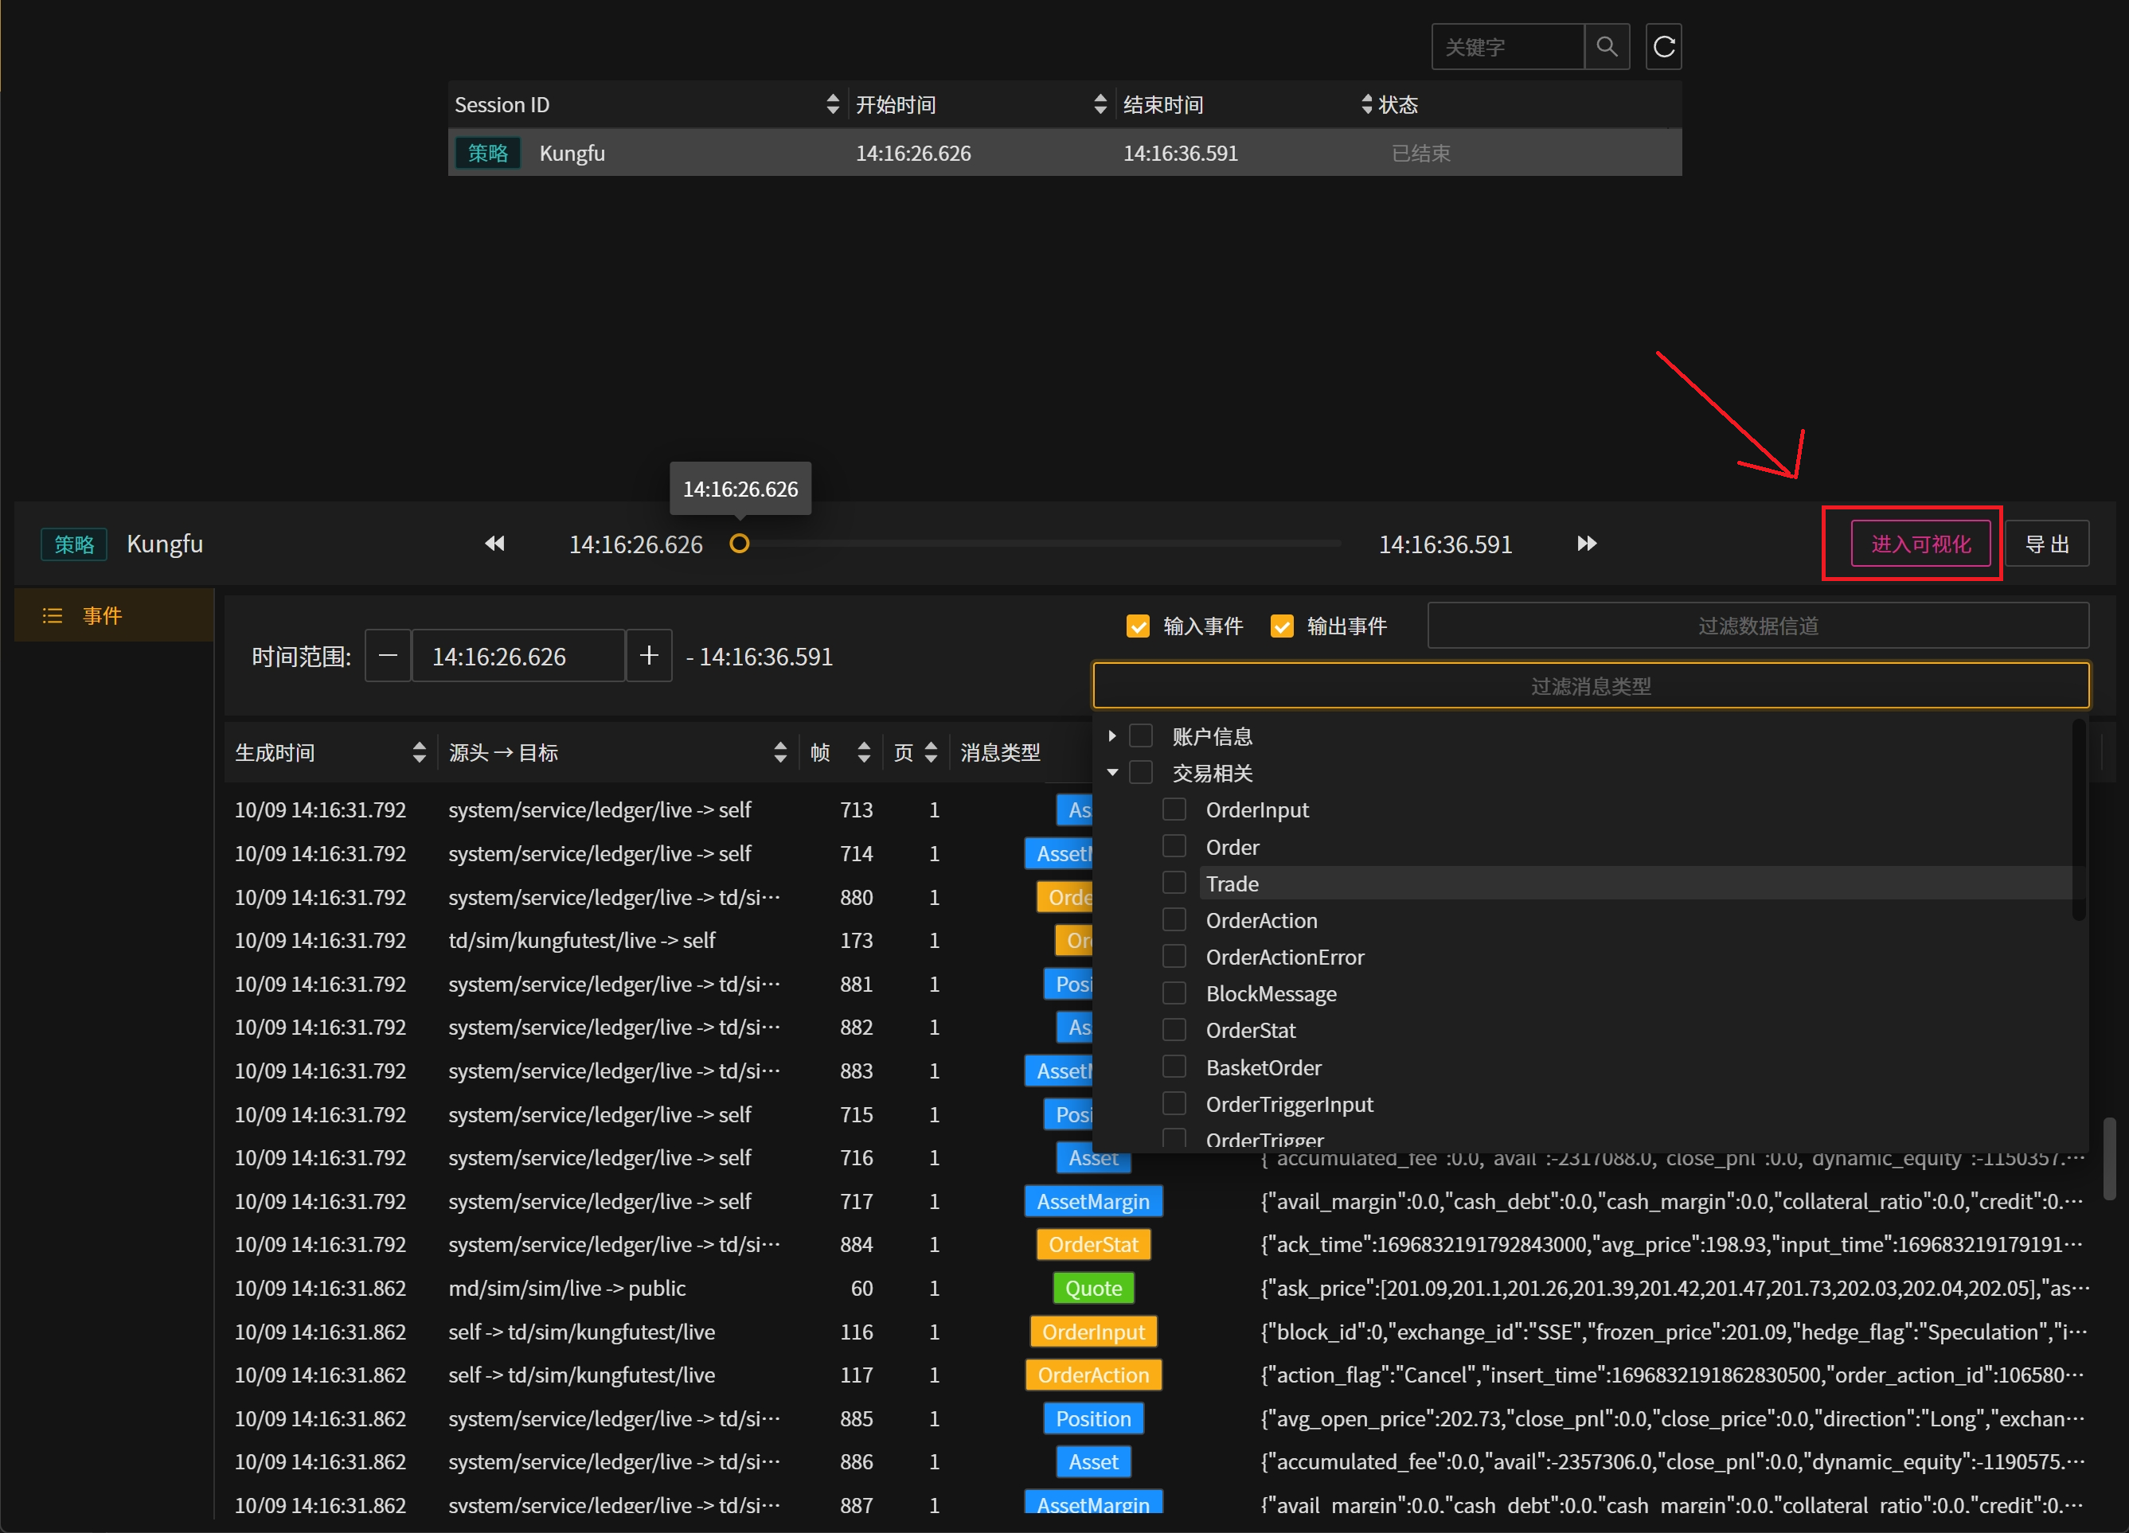The height and width of the screenshot is (1533, 2129).
Task: Sort sessions by Session ID column arrows
Action: 832,104
